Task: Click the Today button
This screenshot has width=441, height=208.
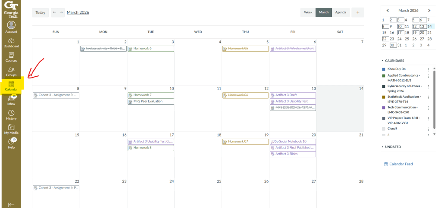Action: click(40, 12)
